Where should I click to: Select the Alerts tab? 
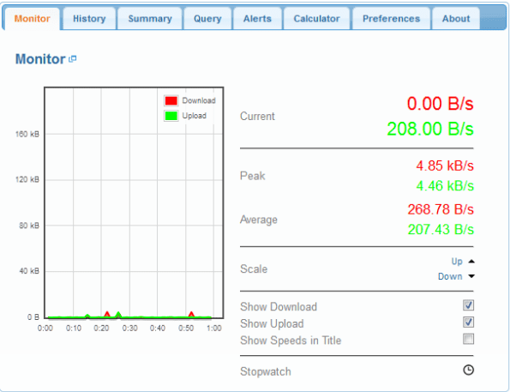point(257,19)
